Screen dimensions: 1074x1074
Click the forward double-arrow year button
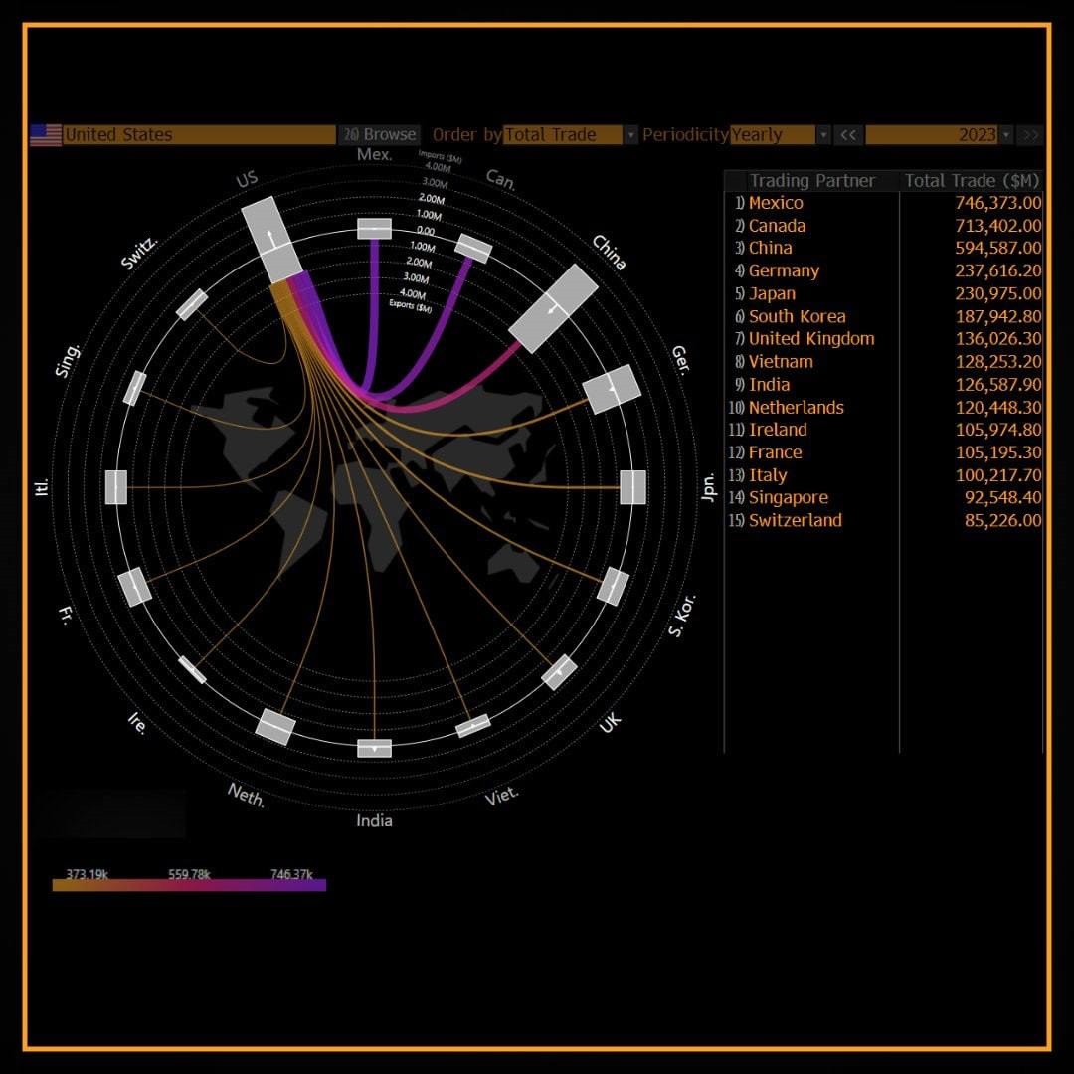tap(1031, 135)
